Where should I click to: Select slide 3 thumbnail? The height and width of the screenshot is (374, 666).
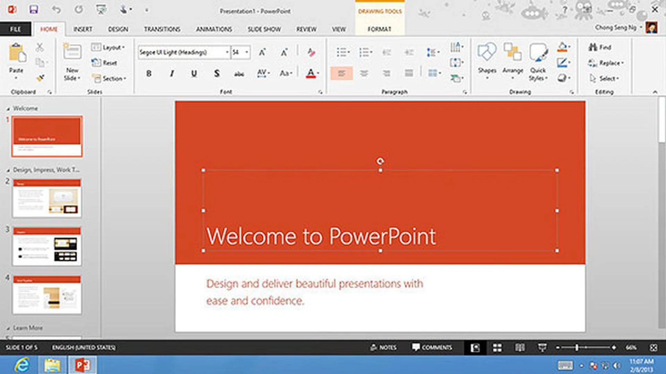pyautogui.click(x=47, y=247)
